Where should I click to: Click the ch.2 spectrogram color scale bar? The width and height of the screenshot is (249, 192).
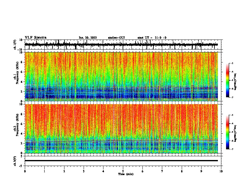[x=227, y=132]
